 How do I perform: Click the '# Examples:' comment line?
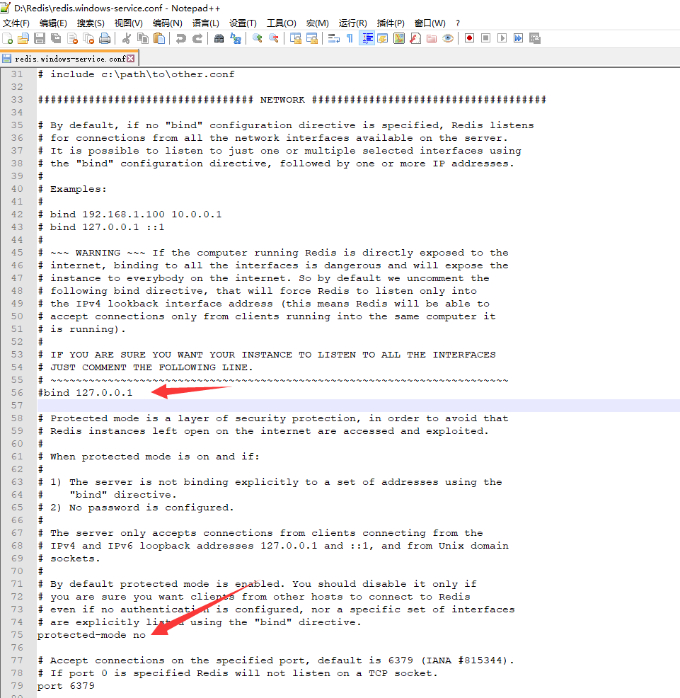(72, 189)
